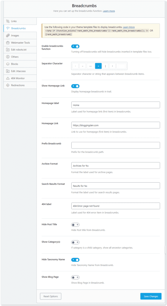Screen dimensions: 167x306
Task: Click the Links icon in the sidebar
Action: [8, 21]
